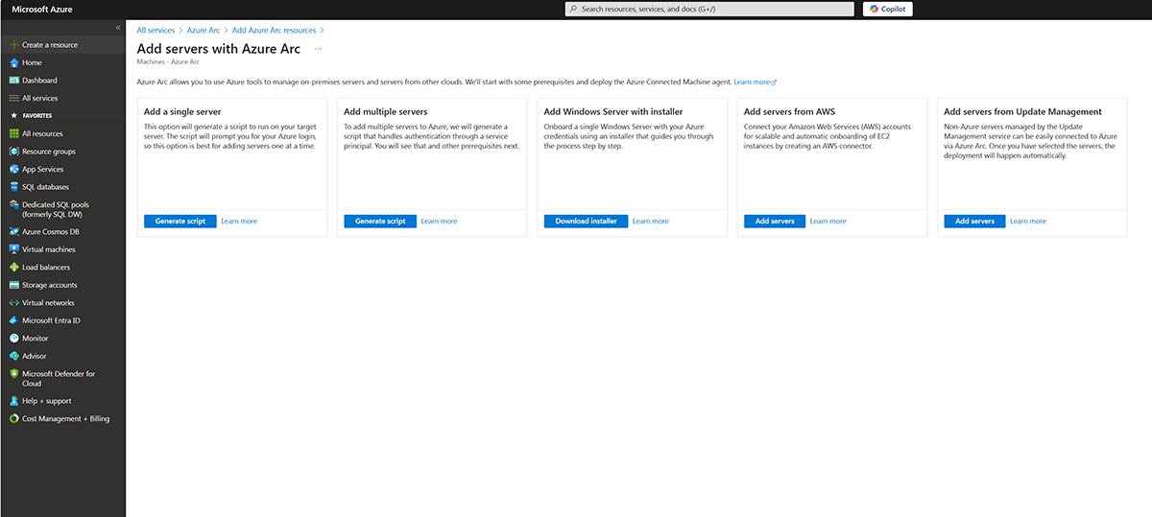Image resolution: width=1152 pixels, height=517 pixels.
Task: Open the Load balancers icon
Action: (13, 268)
